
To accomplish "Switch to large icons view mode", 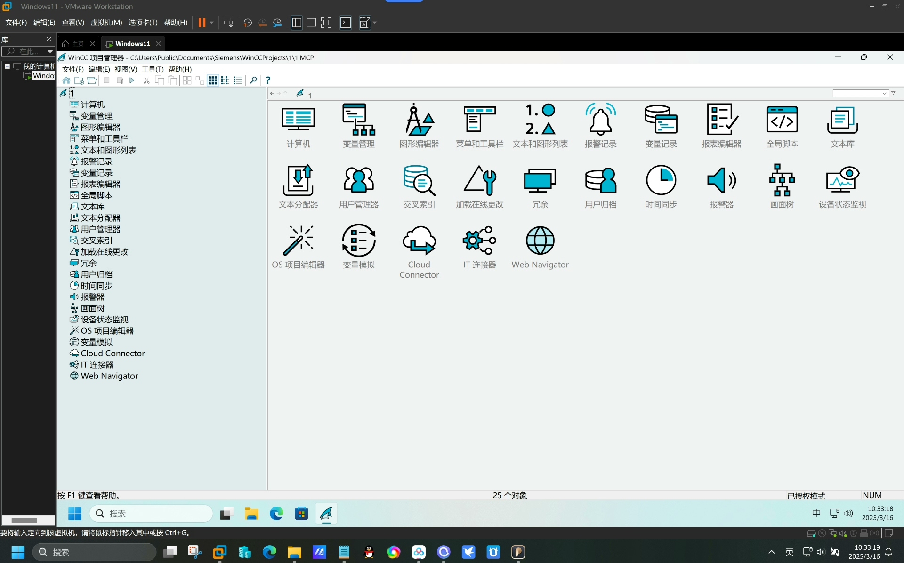I will (213, 80).
